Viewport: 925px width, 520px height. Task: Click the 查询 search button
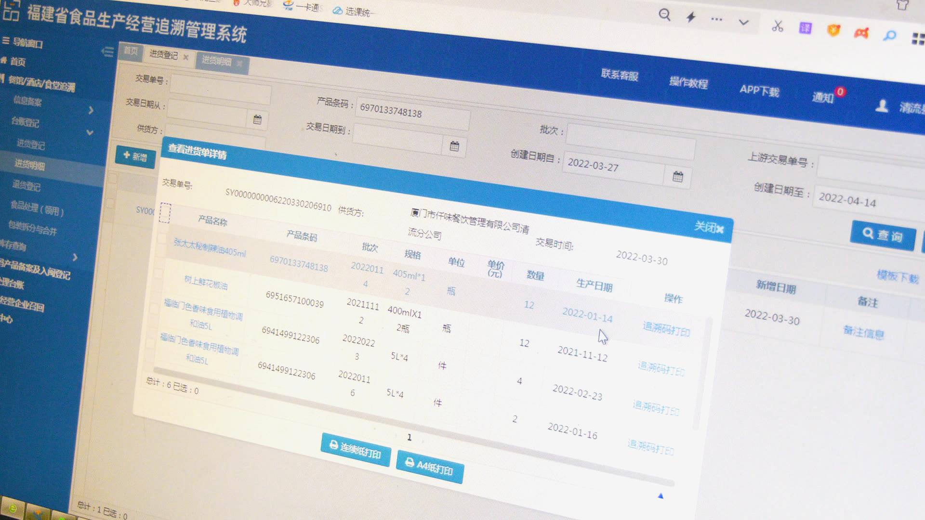[883, 236]
